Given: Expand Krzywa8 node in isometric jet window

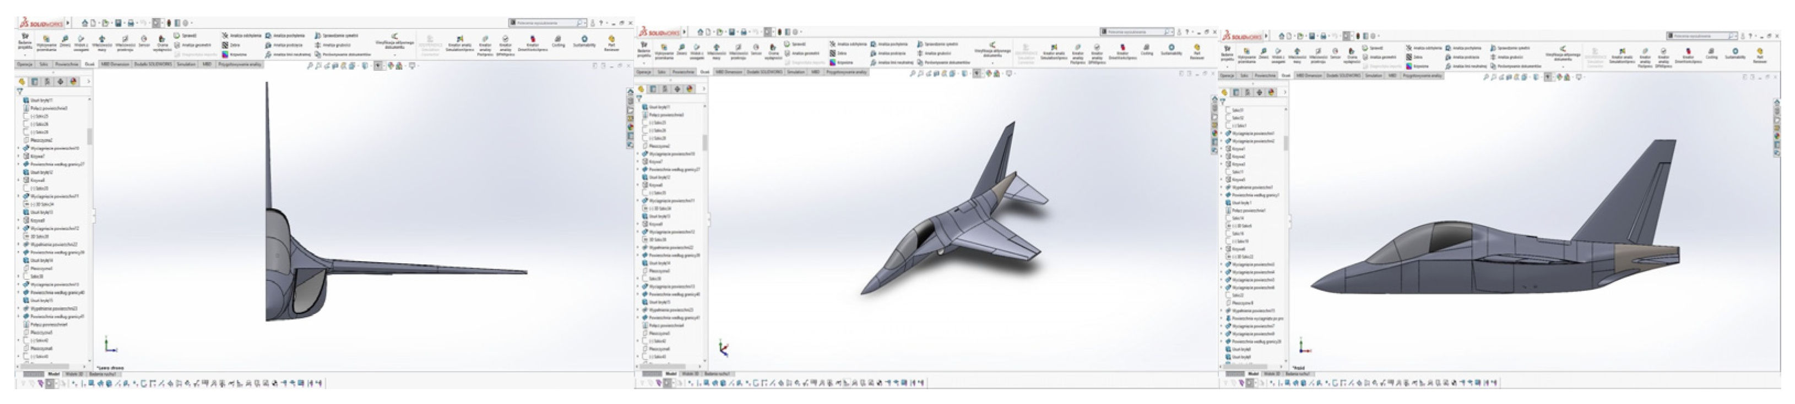Looking at the screenshot, I should [x=638, y=185].
